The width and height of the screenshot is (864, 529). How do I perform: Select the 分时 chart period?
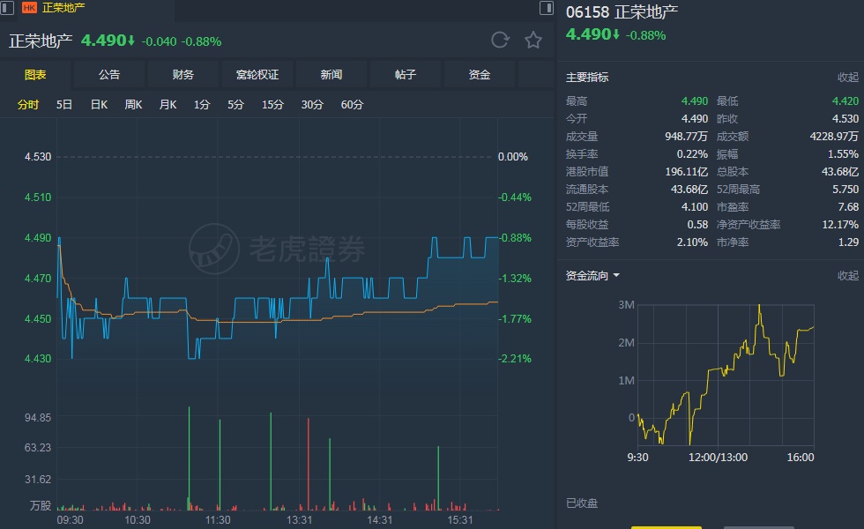[x=28, y=104]
